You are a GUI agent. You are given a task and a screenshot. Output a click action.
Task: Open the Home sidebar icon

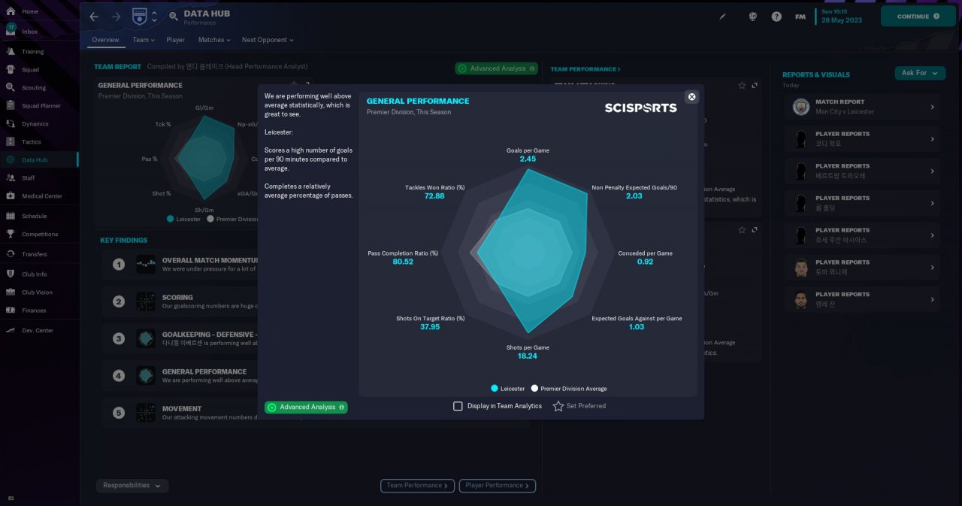[11, 12]
